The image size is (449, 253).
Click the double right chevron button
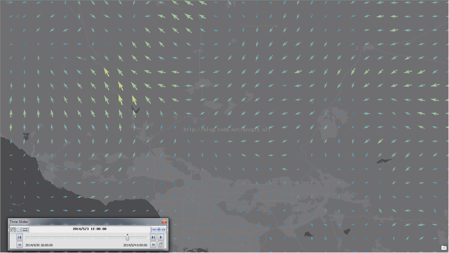pos(153,245)
